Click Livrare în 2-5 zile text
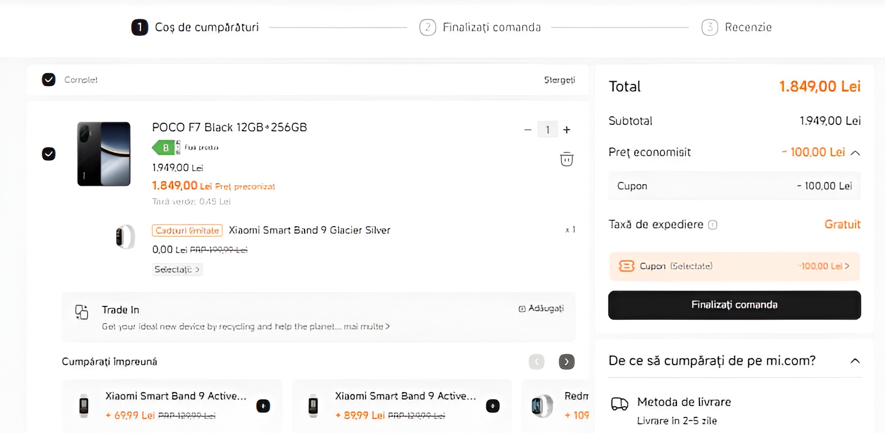The height and width of the screenshot is (433, 885). pos(677,421)
